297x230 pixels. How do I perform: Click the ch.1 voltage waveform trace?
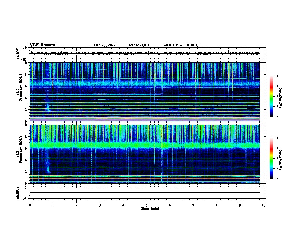click(145, 53)
